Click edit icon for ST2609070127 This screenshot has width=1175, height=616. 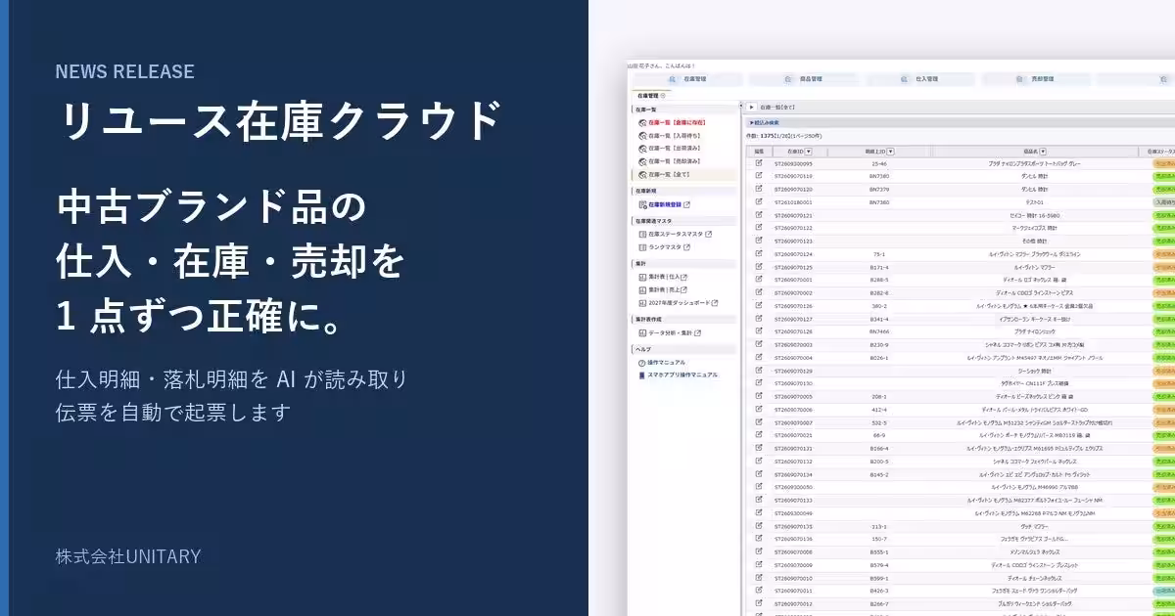tap(758, 318)
